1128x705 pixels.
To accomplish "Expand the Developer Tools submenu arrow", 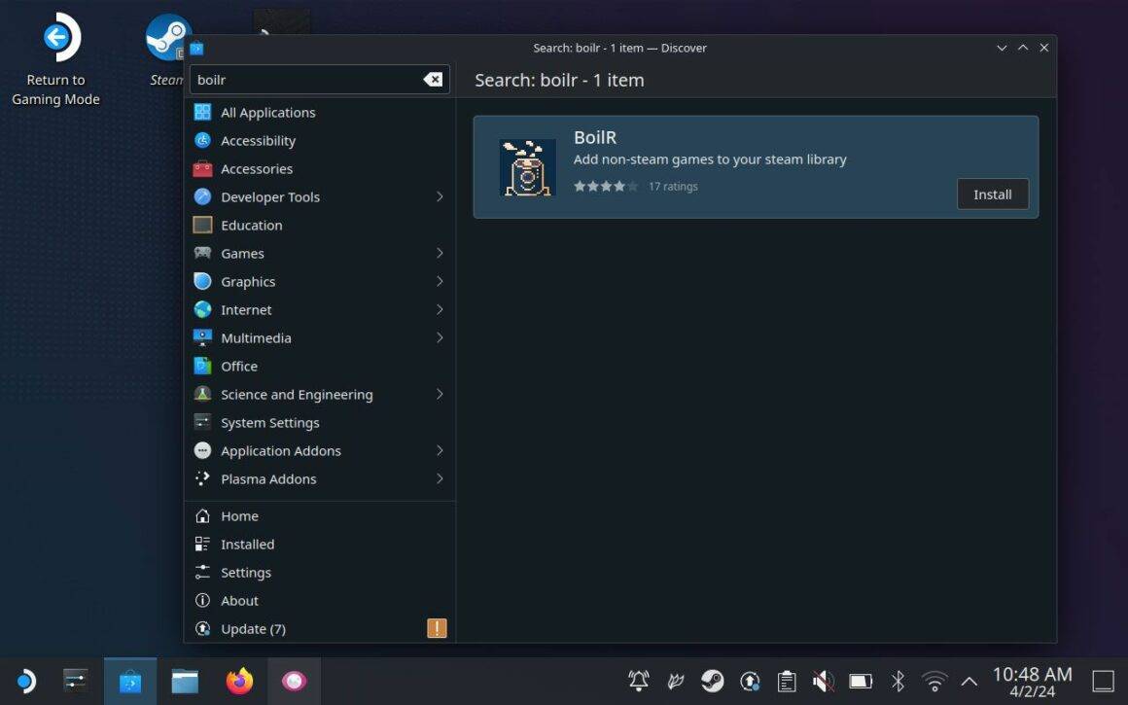I will (439, 196).
